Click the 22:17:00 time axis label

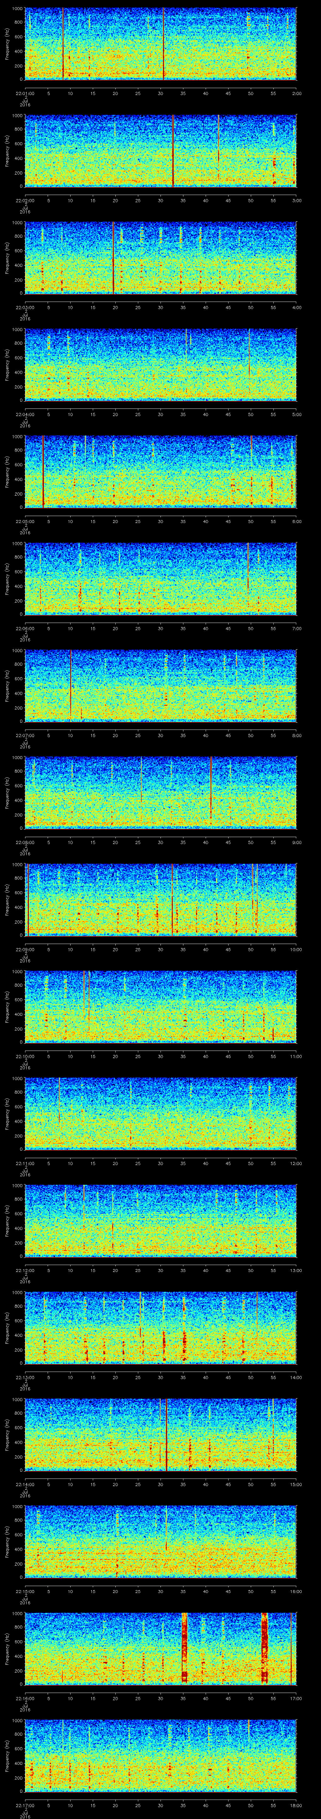pyautogui.click(x=25, y=1806)
